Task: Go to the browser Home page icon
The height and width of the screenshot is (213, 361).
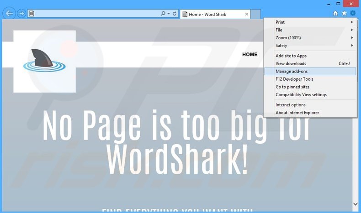Action: click(x=335, y=13)
